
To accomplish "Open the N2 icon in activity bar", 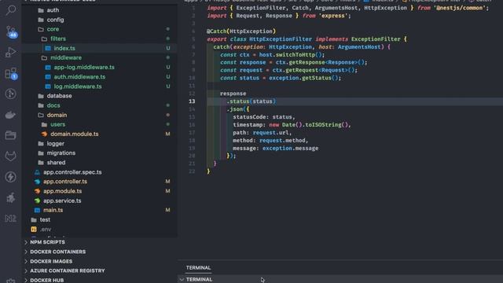I will (x=10, y=219).
